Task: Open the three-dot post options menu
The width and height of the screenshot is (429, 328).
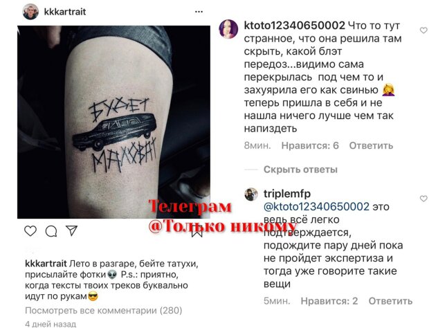Action: pos(199,12)
